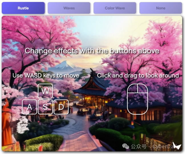The width and height of the screenshot is (185, 154).
Task: Switch to the Waves effect
Action: (x=69, y=8)
